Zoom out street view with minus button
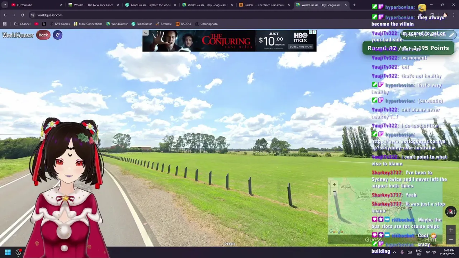The height and width of the screenshot is (258, 459). 451,240
